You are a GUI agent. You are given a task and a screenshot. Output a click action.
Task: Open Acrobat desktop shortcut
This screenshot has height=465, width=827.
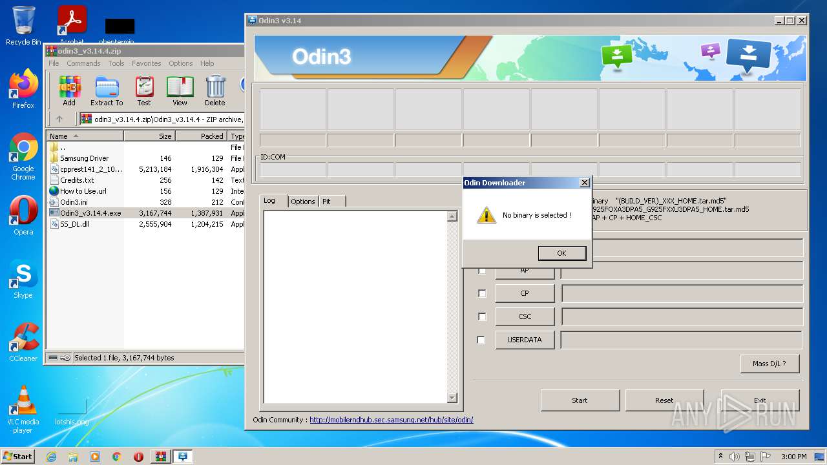[x=72, y=25]
